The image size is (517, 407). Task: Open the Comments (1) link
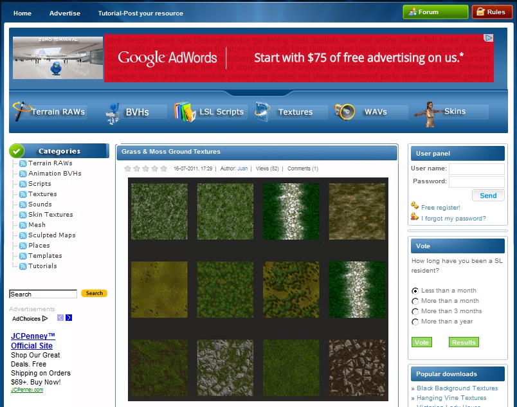pyautogui.click(x=303, y=168)
